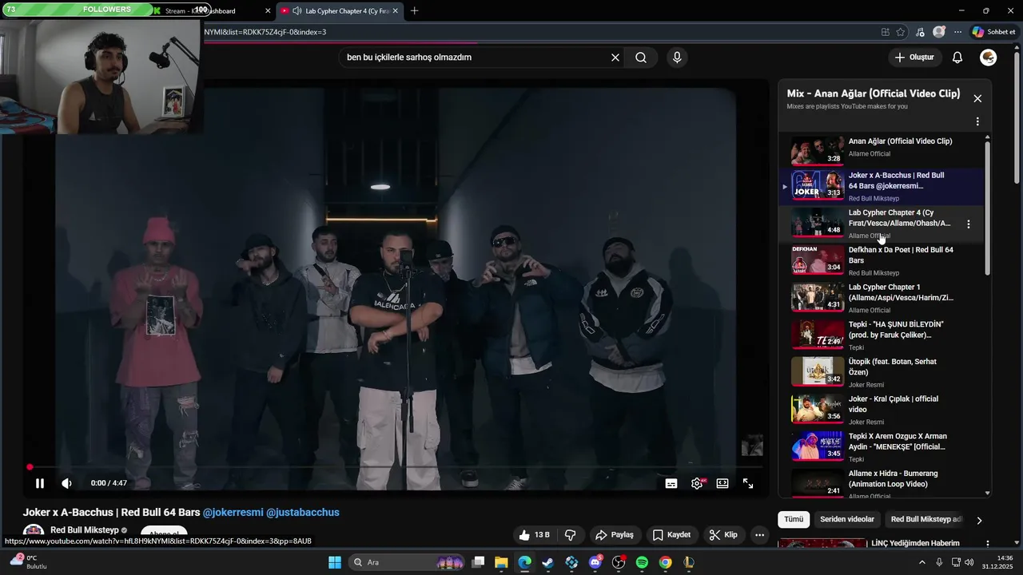This screenshot has height=575, width=1023.
Task: Dislike the video
Action: 571,535
